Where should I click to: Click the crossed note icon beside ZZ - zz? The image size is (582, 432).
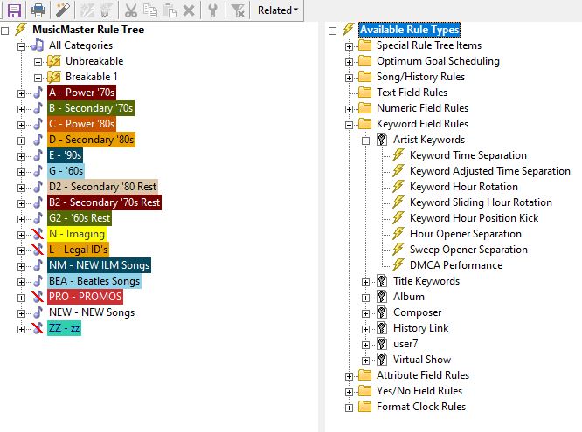(x=38, y=328)
